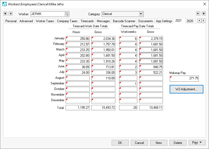Switch to the Timecards tab
209x149 pixels.
(87, 21)
